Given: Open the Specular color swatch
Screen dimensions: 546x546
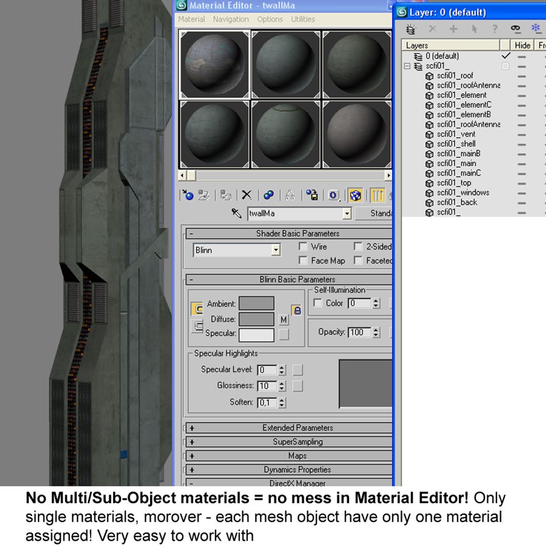Looking at the screenshot, I should pos(256,335).
